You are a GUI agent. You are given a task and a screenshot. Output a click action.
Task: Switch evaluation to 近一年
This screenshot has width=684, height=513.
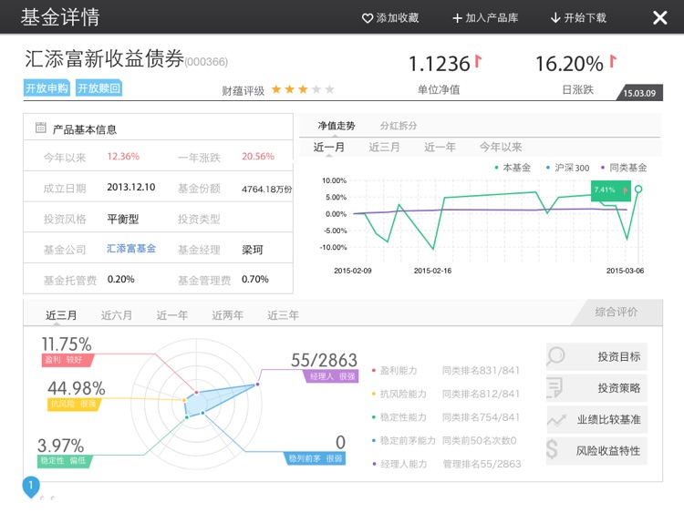[171, 315]
